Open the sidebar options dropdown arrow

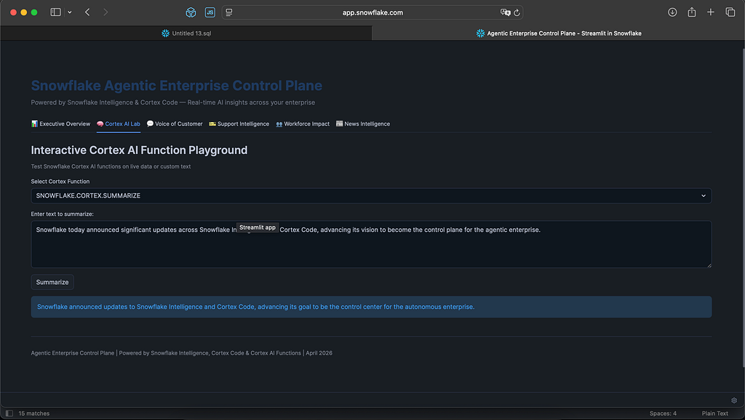tap(70, 12)
